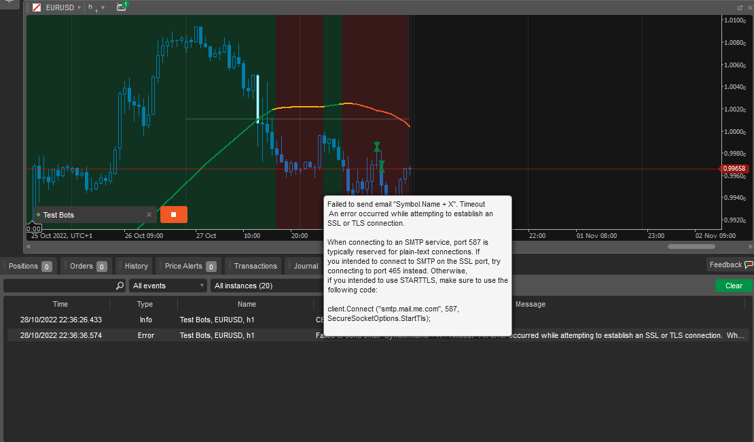Sort log by Name column header
This screenshot has height=442, width=754.
coord(246,304)
